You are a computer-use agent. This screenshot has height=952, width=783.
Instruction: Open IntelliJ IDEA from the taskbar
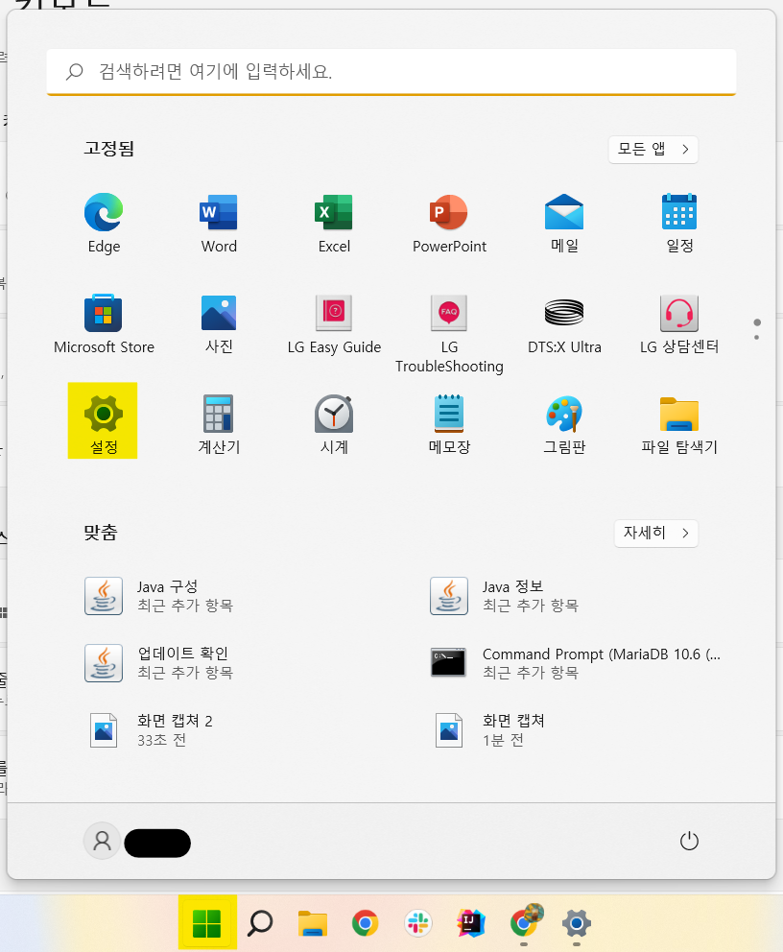pos(470,923)
